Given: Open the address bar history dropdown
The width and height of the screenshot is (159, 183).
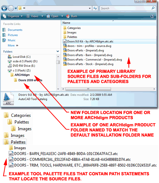Looking at the screenshot, I should pos(90,8).
